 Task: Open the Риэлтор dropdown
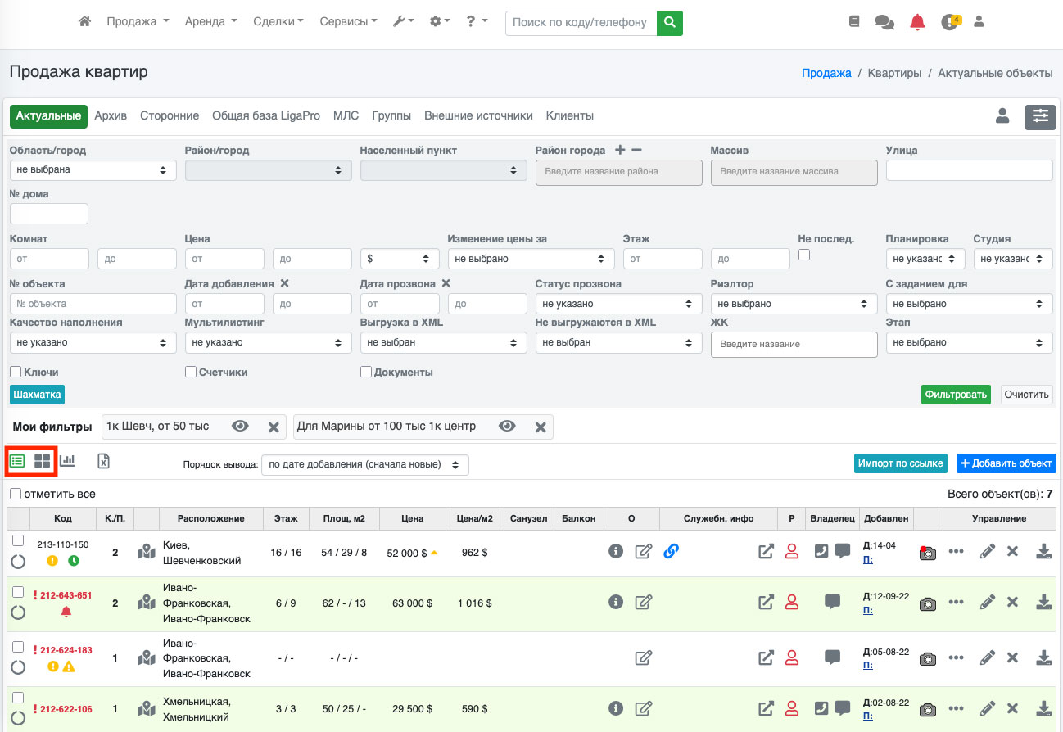point(792,304)
